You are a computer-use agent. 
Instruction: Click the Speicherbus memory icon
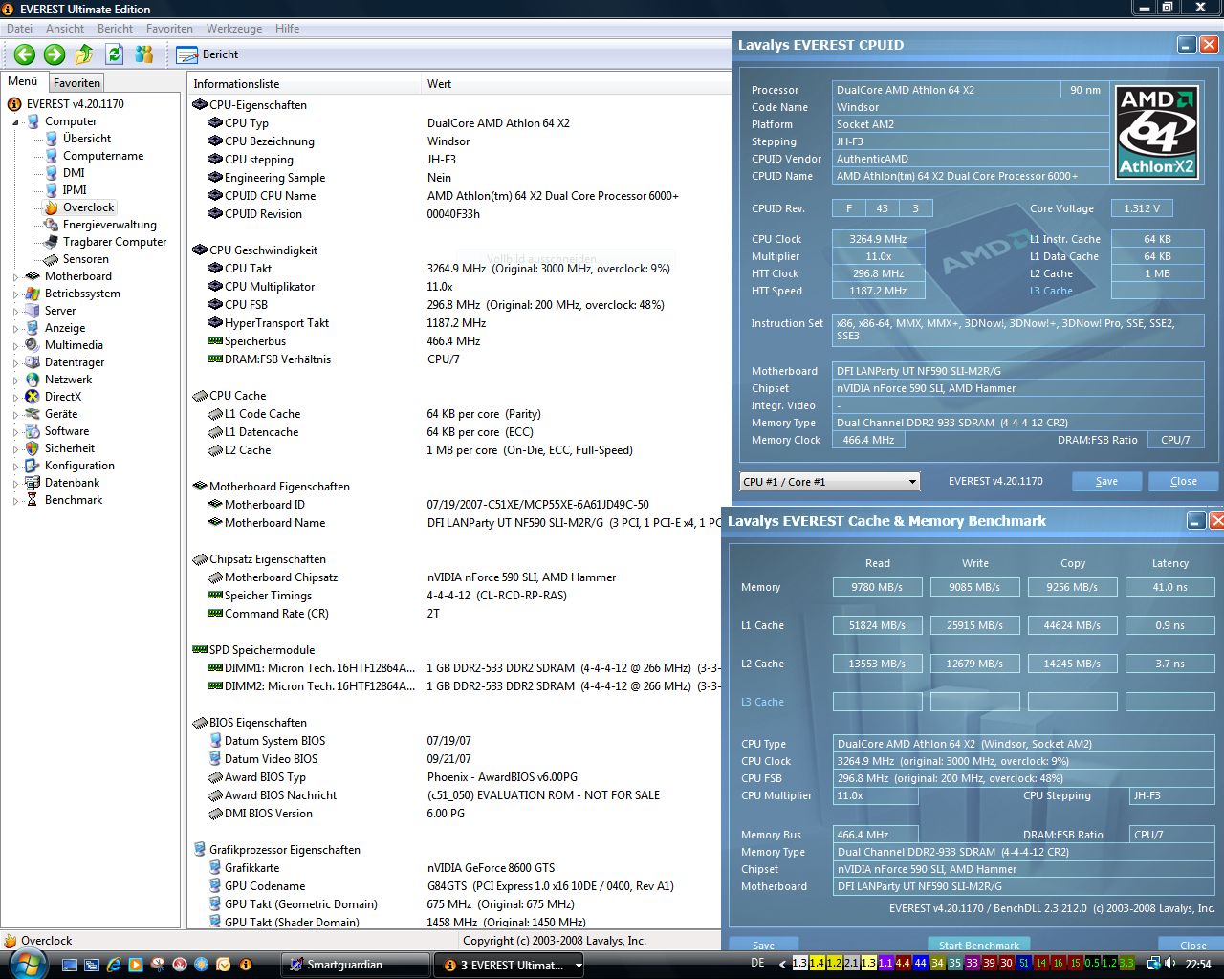pos(215,341)
